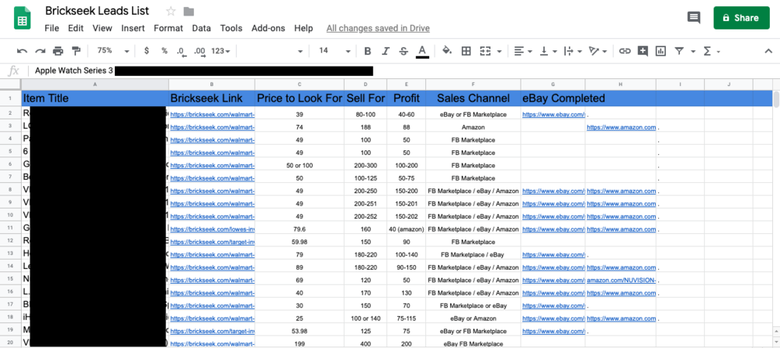This screenshot has width=780, height=348.
Task: Open the brickseek.com/lowes link in row 11
Action: pyautogui.click(x=213, y=229)
